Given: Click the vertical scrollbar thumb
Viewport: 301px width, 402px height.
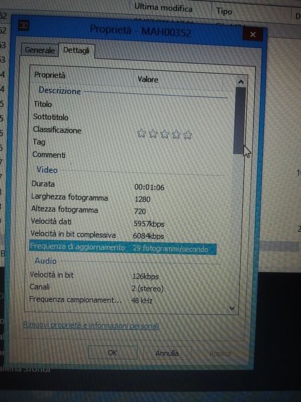Looking at the screenshot, I should pos(239,121).
